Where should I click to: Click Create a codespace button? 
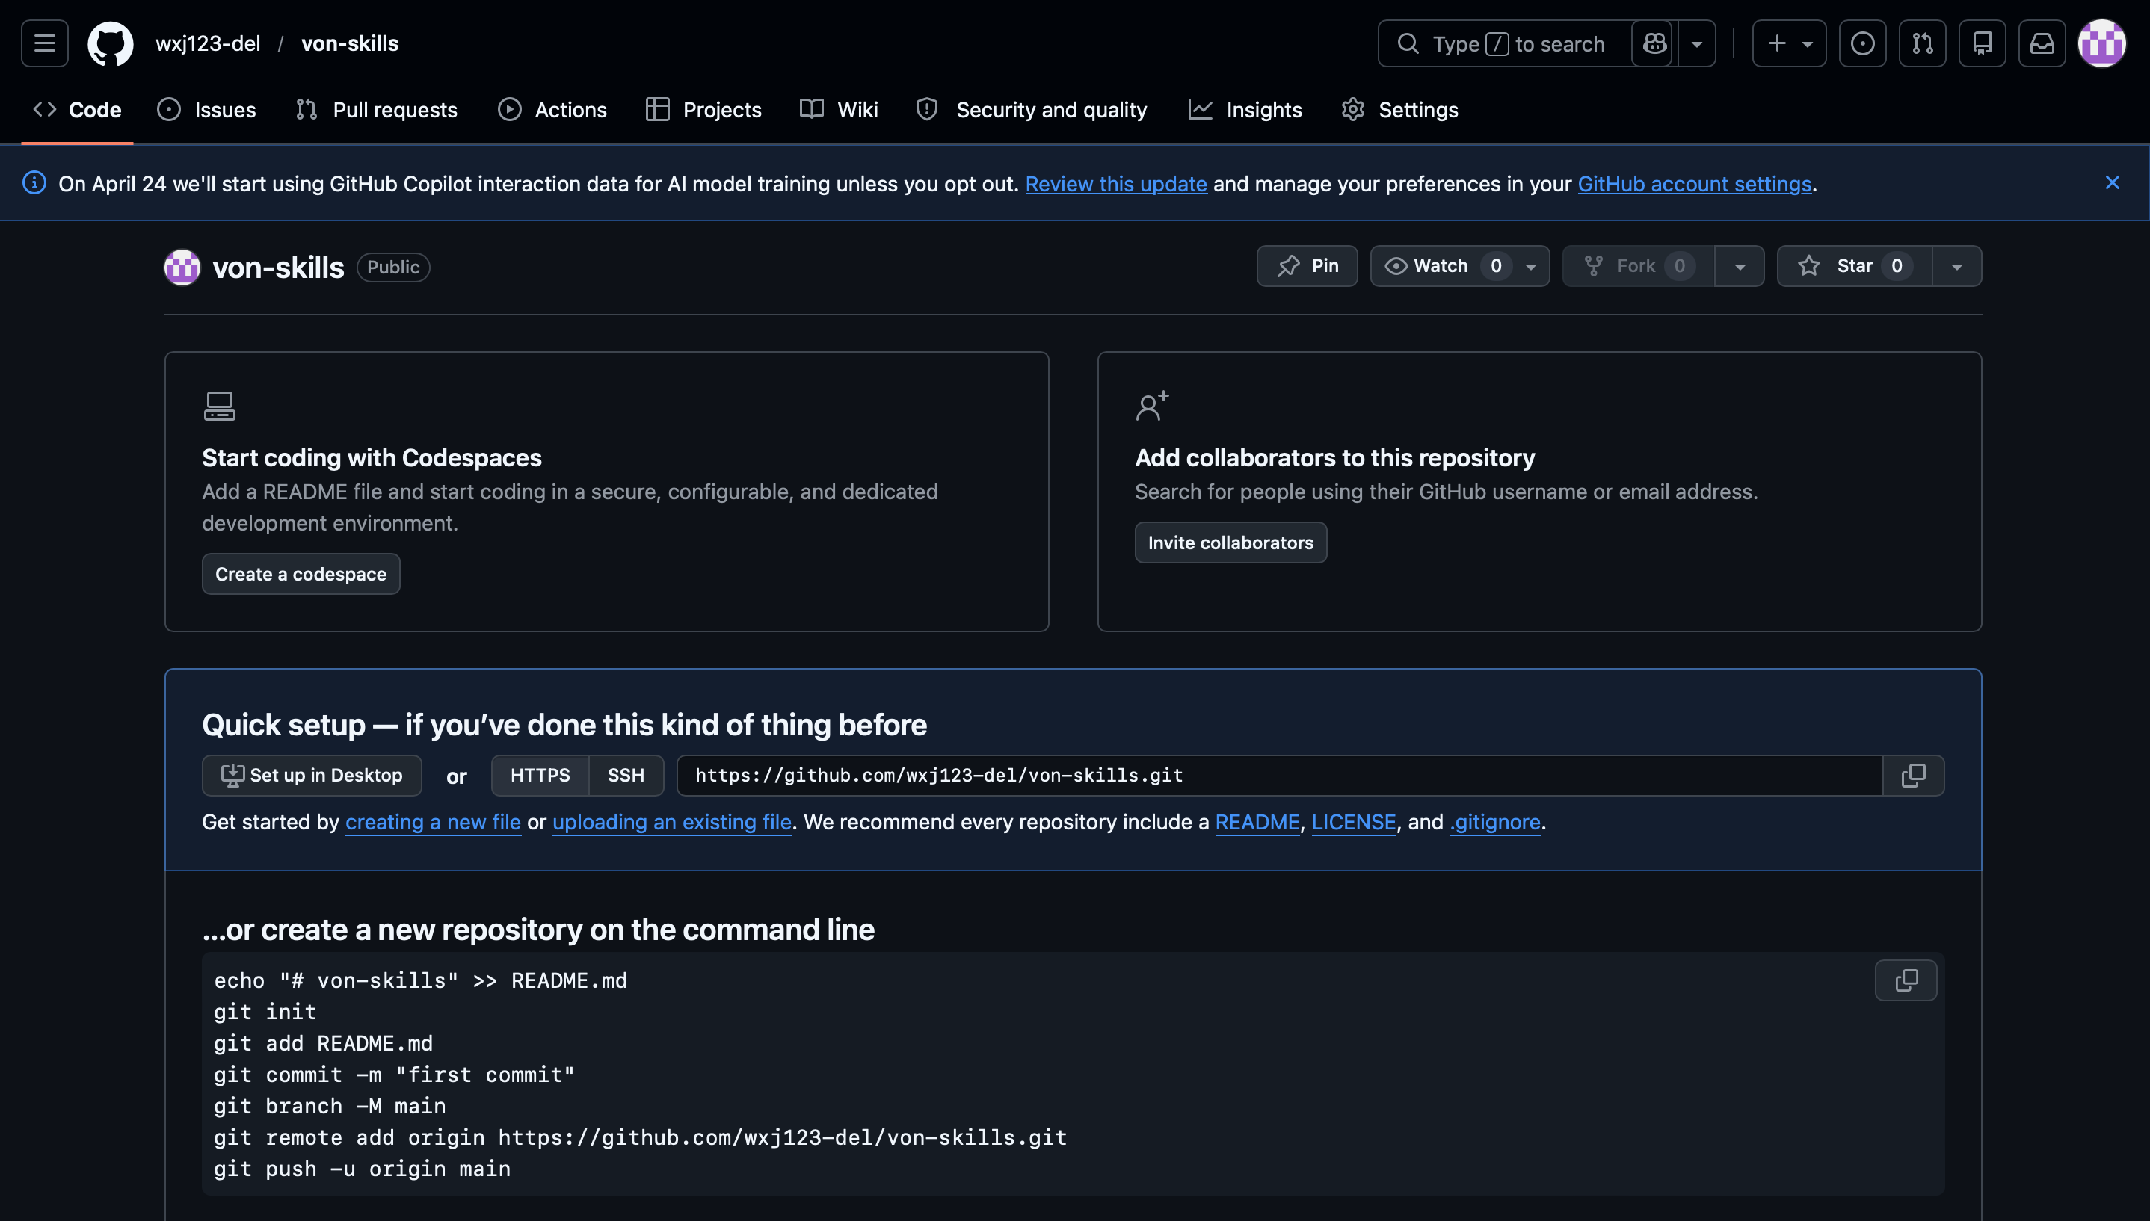pyautogui.click(x=301, y=575)
